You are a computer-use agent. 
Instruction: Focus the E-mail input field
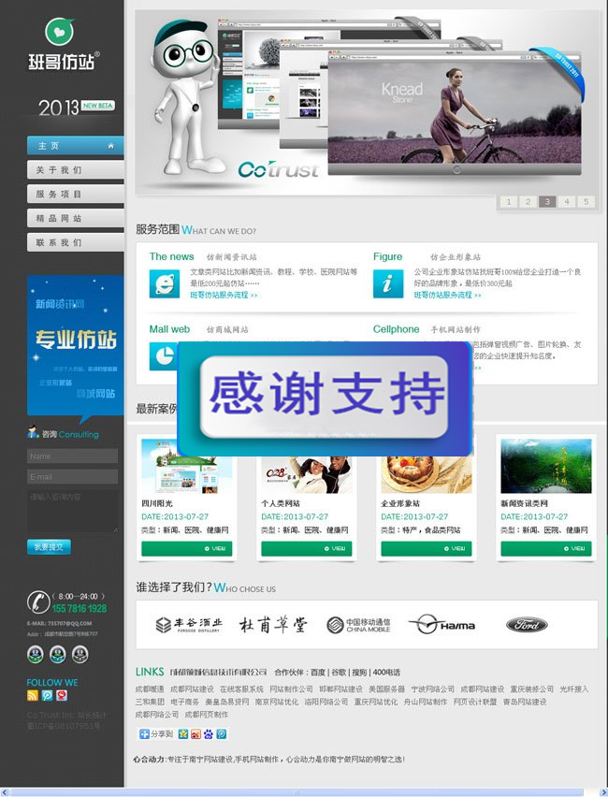72,477
